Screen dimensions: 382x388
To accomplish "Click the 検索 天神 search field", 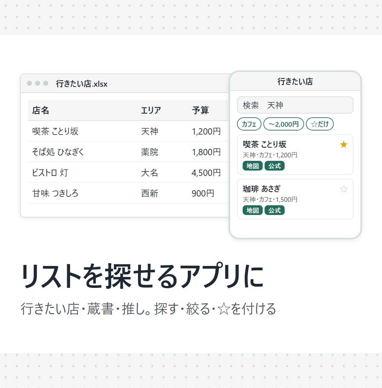I will point(295,105).
